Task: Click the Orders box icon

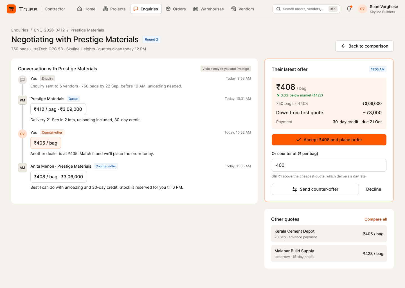Action: [168, 9]
